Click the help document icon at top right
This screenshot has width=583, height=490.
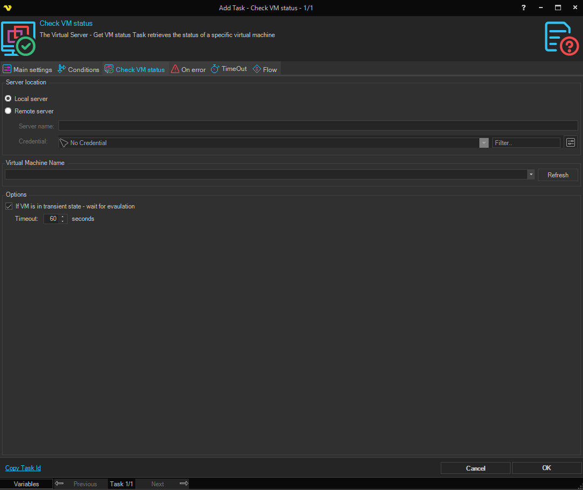pyautogui.click(x=562, y=38)
